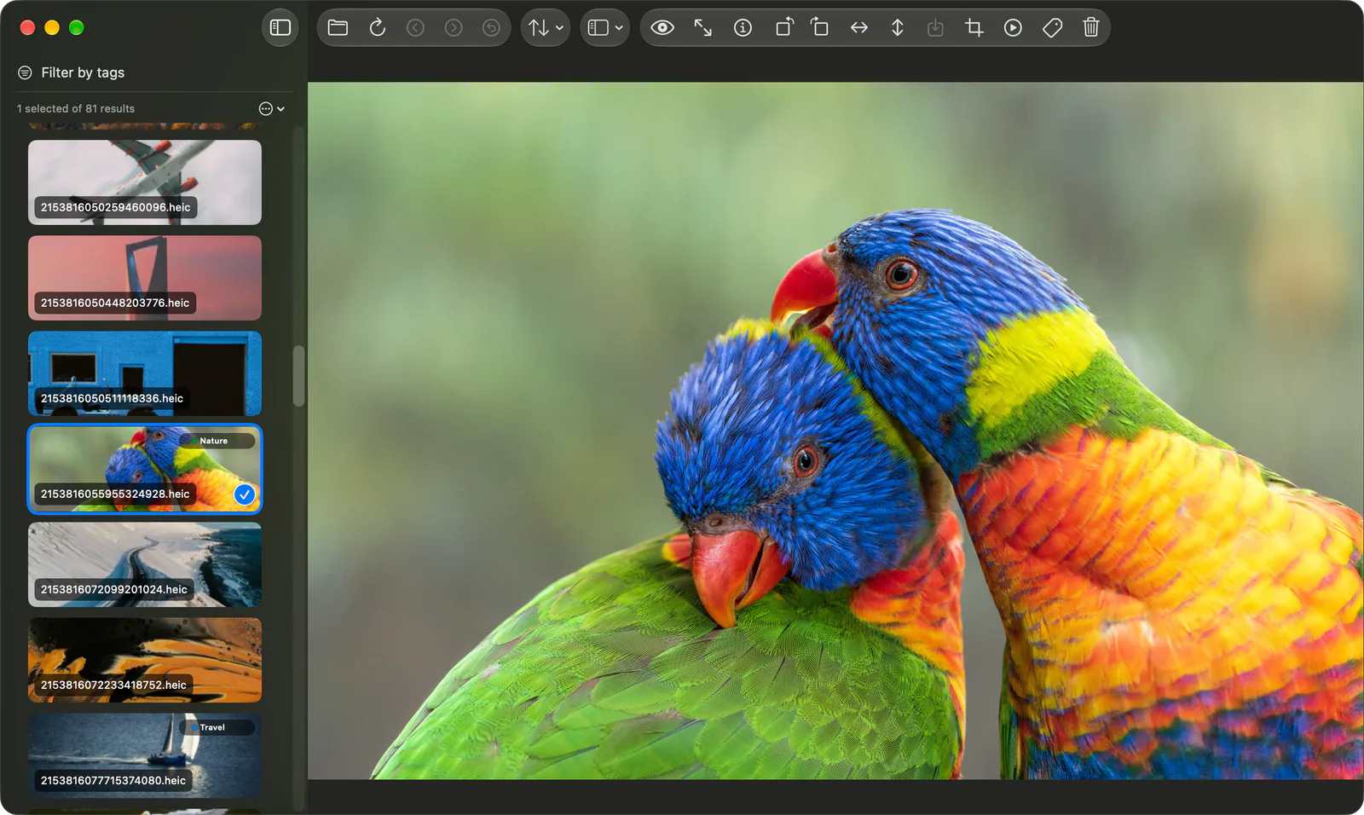Open the more options ellipsis dropdown
This screenshot has width=1364, height=815.
click(271, 108)
